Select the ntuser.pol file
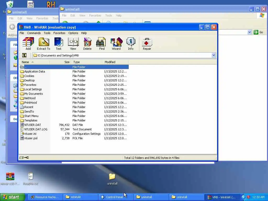The height and width of the screenshot is (201, 268). 29,138
